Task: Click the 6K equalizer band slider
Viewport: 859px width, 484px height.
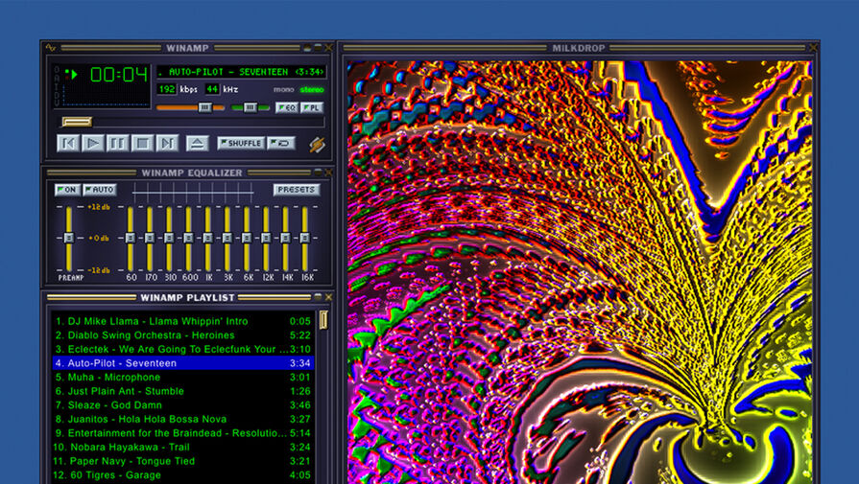Action: pyautogui.click(x=247, y=239)
